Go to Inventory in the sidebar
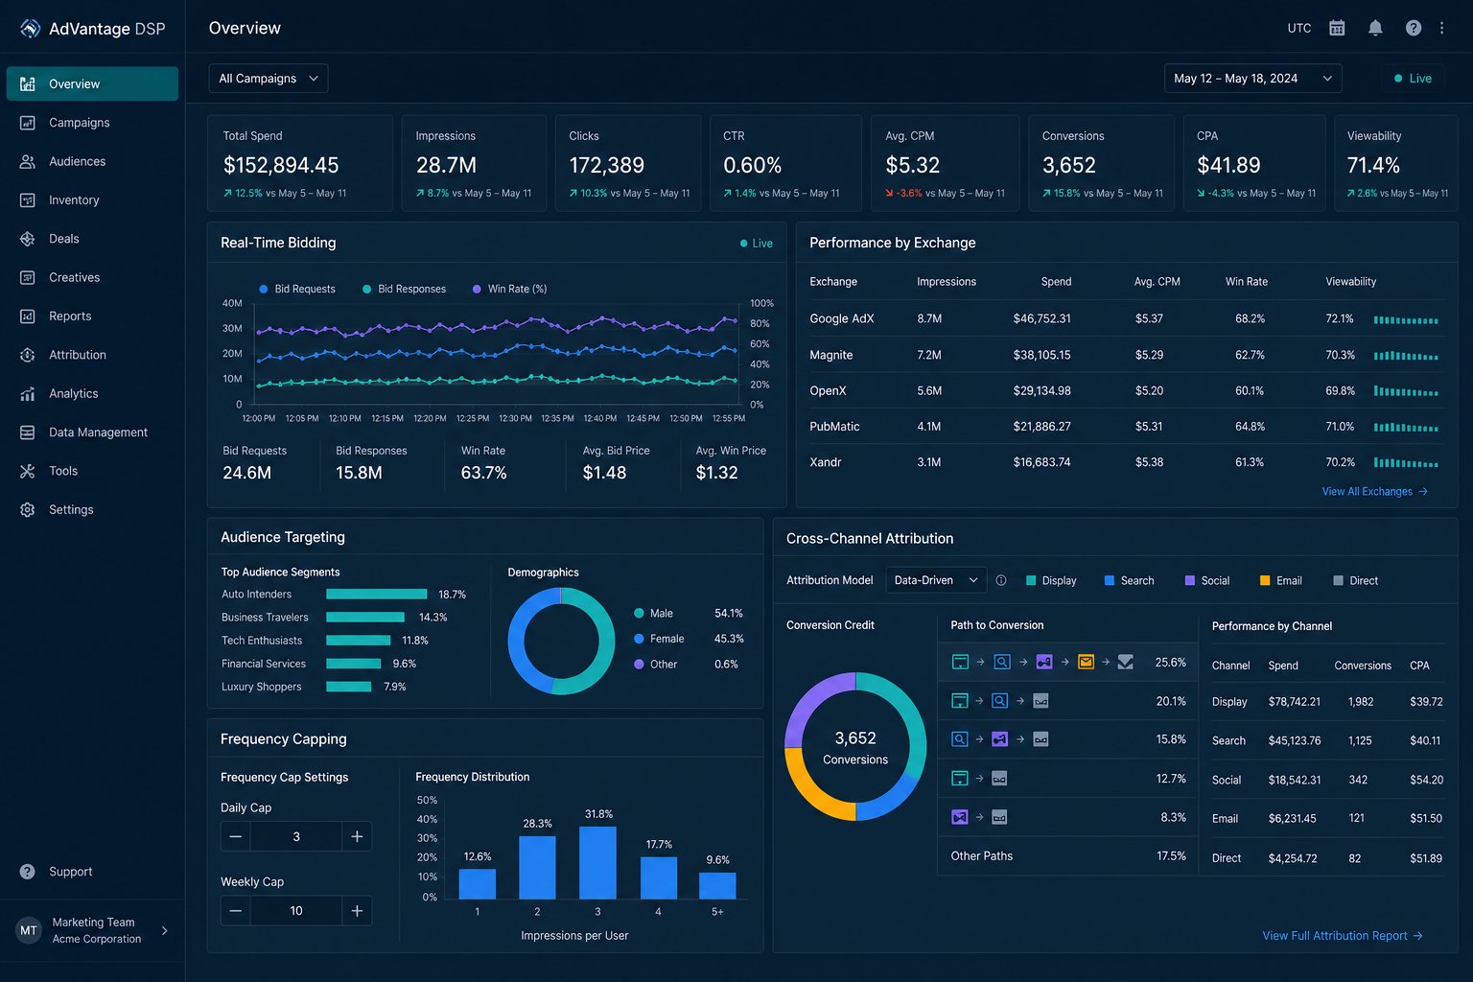The image size is (1473, 982). [92, 200]
